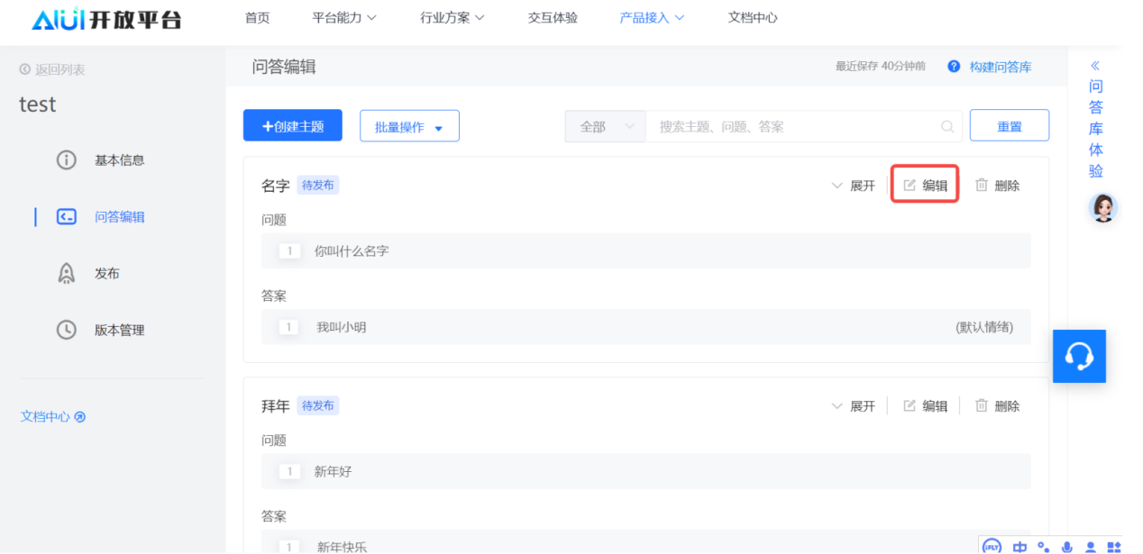Expand the 拜年 topic with 展开
Viewport: 1143px width, 554px height.
[853, 406]
